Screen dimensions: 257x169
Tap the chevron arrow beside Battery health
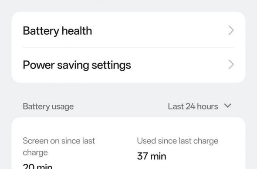pos(231,30)
